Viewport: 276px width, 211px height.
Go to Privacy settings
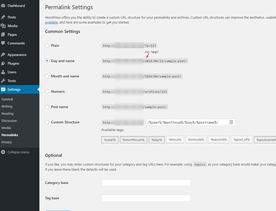click(7, 142)
